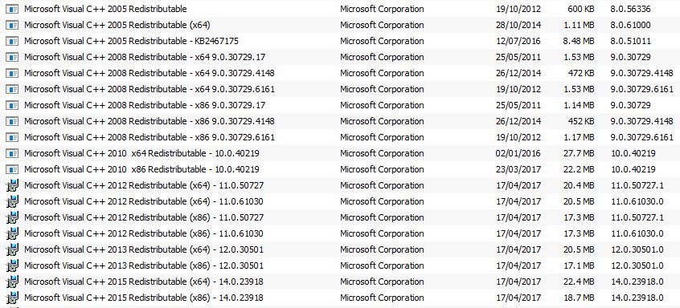
Task: Click Microsoft Corporation in 2015 (x64) row
Action: (382, 282)
